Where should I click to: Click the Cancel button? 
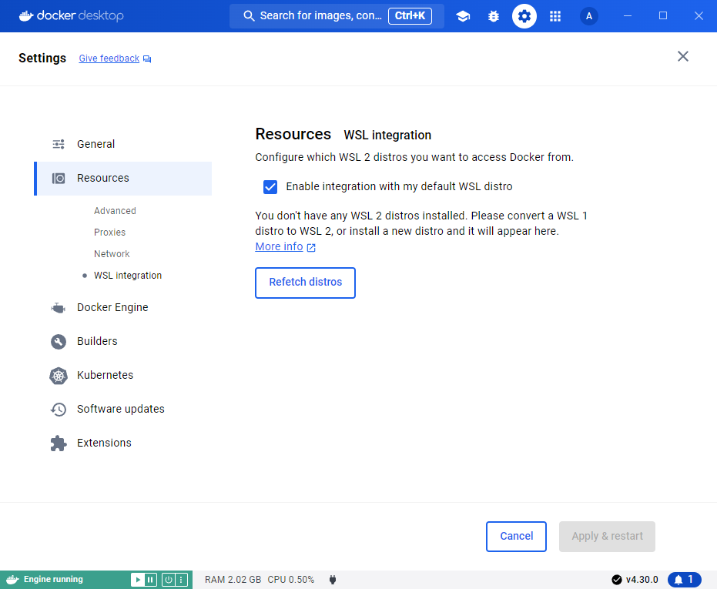(516, 537)
